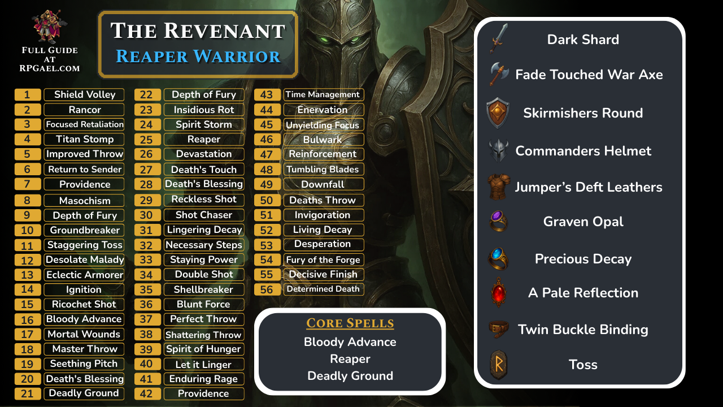
Task: Click The Revenant Reaper Warrior title banner
Action: point(198,44)
